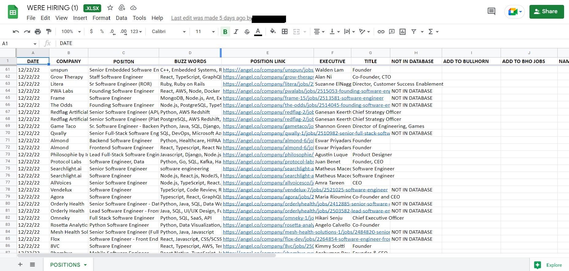
Task: Toggle italic formatting
Action: [236, 32]
